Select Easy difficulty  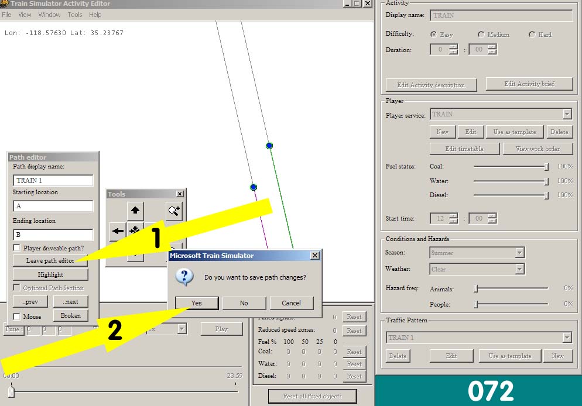pos(433,35)
